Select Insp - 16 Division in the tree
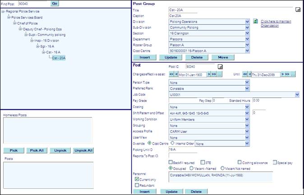This screenshot has height=195, width=304. [47, 40]
